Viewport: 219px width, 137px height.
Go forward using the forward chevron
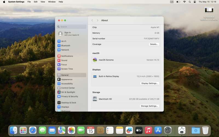pyautogui.click(x=97, y=20)
